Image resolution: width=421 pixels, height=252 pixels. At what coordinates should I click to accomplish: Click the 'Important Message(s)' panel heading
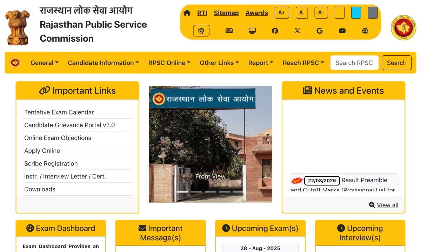coord(160,233)
